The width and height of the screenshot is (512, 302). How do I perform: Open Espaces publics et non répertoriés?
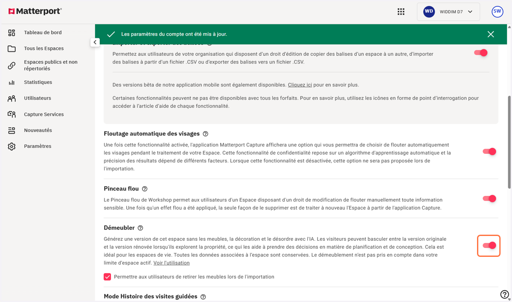point(51,65)
